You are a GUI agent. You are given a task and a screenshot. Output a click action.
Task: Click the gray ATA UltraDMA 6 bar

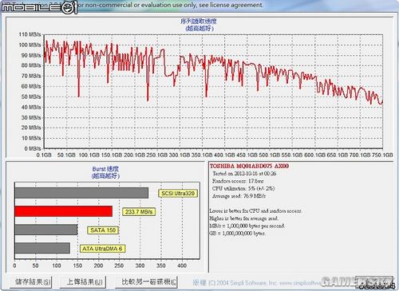click(x=42, y=248)
